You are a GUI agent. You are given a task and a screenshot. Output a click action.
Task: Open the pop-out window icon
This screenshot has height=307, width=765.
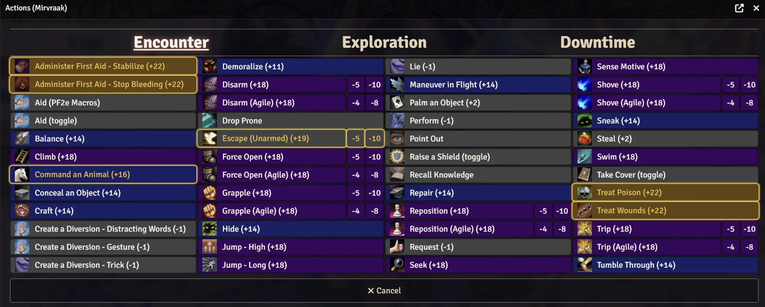coord(739,8)
